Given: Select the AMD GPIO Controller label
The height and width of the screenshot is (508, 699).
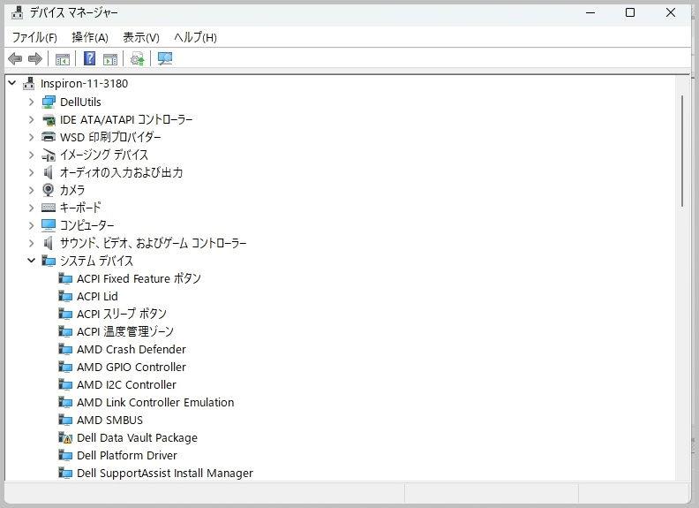Looking at the screenshot, I should (131, 367).
